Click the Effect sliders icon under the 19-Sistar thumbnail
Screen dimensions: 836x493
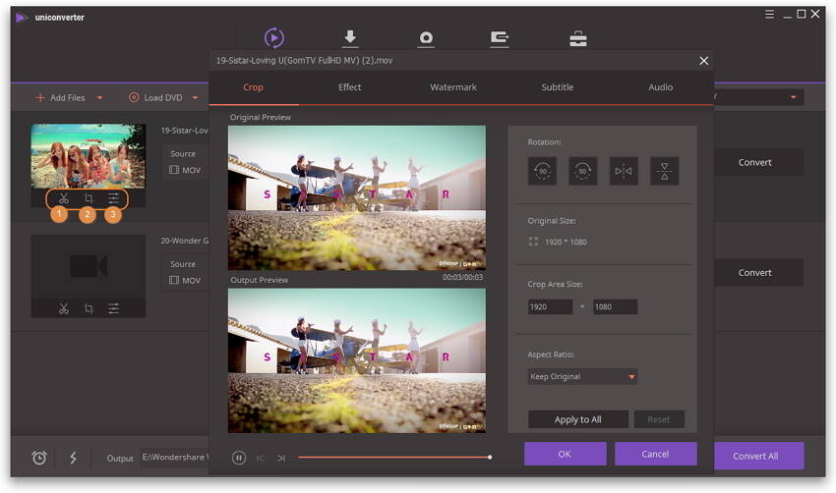(113, 198)
